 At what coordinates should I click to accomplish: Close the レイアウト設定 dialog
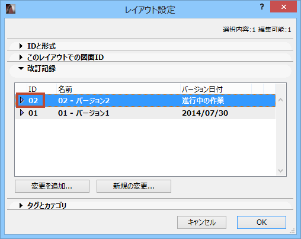pos(284,7)
